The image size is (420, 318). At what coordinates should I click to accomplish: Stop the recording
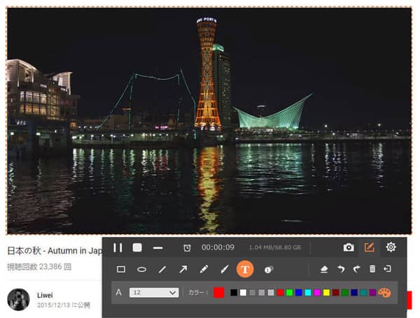[x=138, y=247]
